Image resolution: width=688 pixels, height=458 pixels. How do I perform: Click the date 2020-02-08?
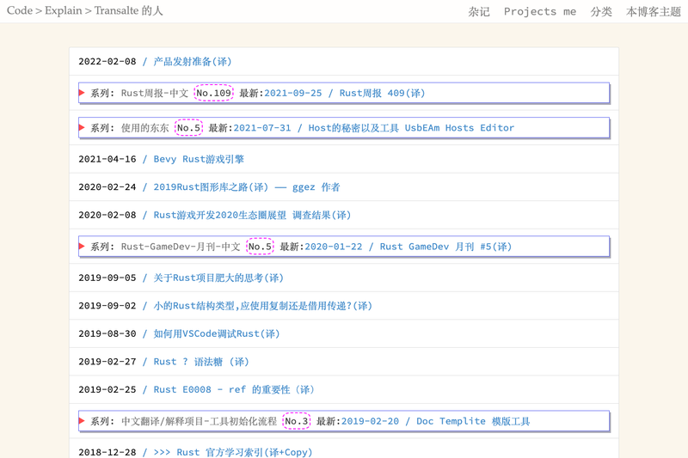point(107,215)
